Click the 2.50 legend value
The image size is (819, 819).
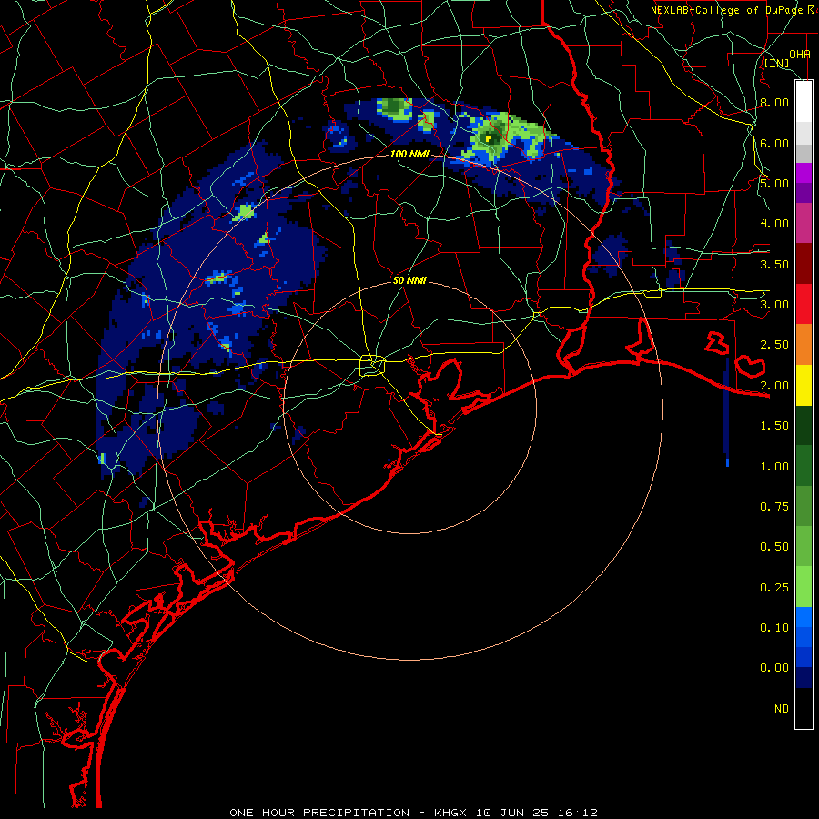click(x=774, y=345)
